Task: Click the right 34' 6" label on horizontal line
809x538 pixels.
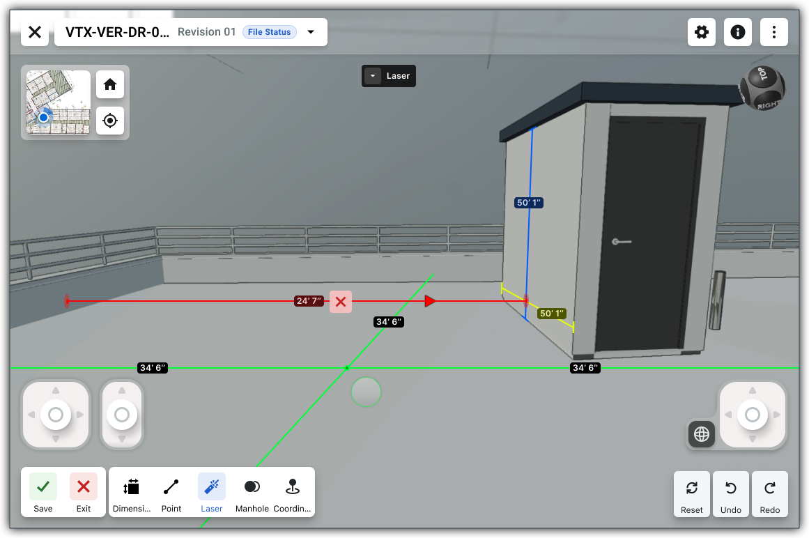Action: coord(585,368)
